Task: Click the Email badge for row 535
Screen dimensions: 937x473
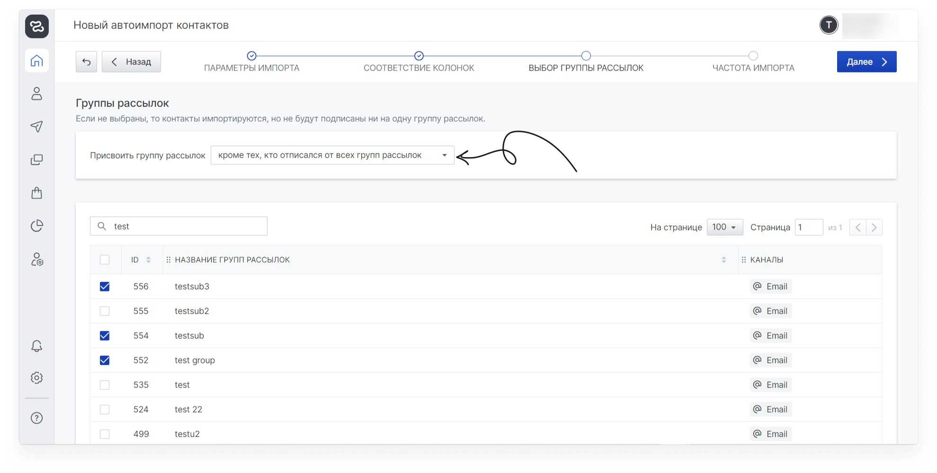Action: [x=770, y=385]
